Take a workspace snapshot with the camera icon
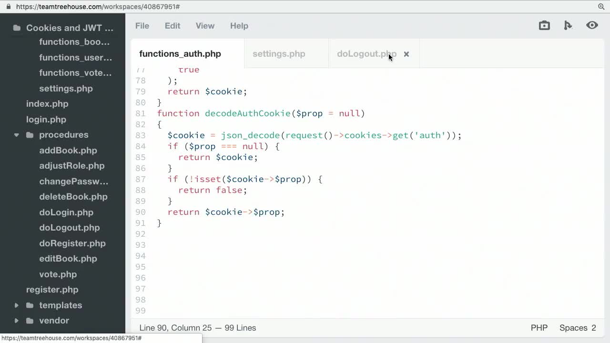This screenshot has height=343, width=610. (x=544, y=25)
